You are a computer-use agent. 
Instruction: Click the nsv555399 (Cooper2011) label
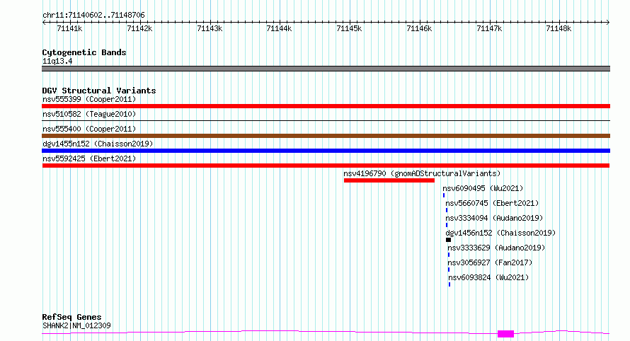[x=89, y=99]
